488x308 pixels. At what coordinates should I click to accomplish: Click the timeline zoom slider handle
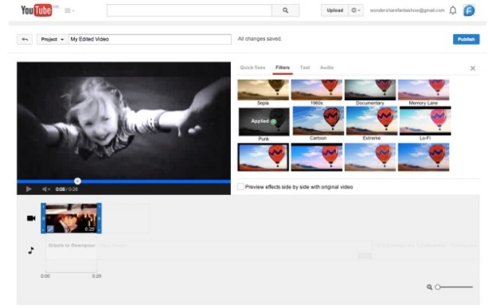click(x=438, y=287)
